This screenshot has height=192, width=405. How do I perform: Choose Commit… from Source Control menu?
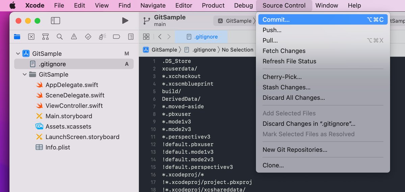point(323,20)
